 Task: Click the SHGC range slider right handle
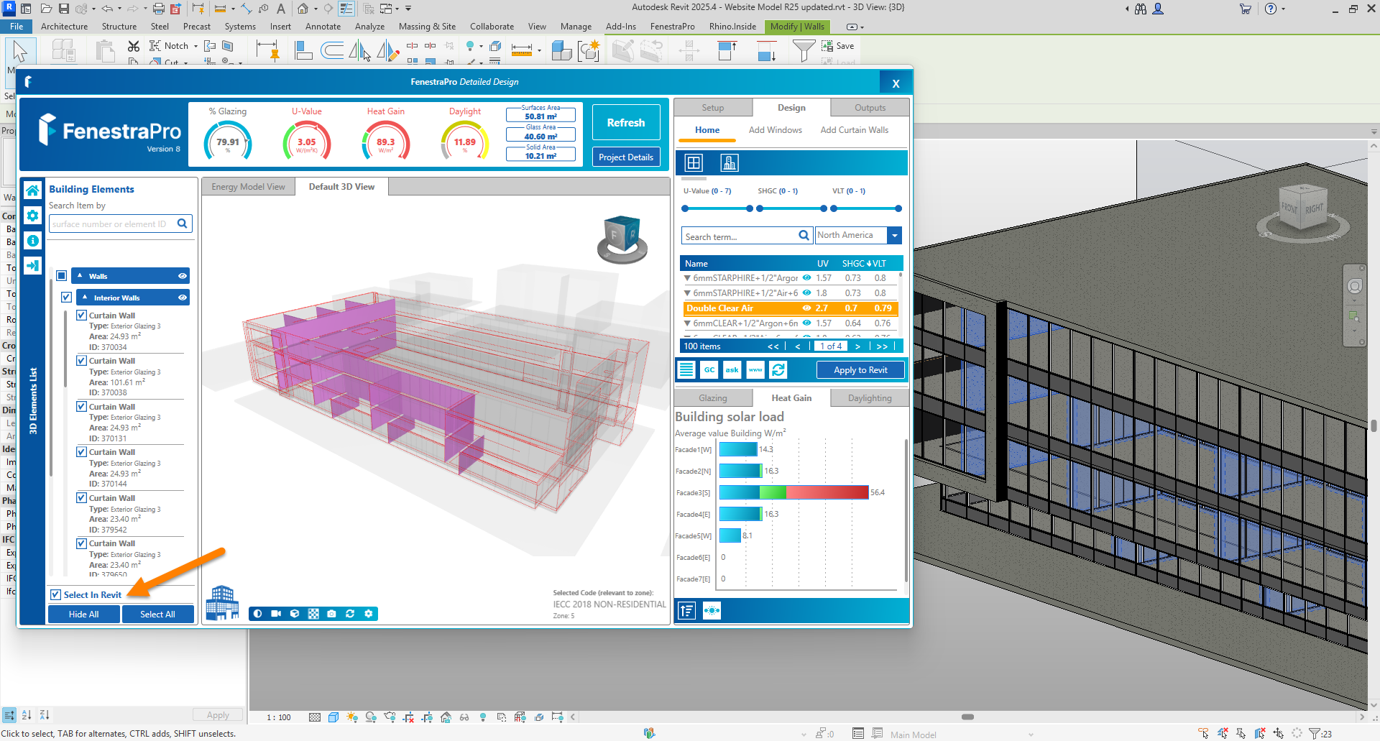point(824,208)
